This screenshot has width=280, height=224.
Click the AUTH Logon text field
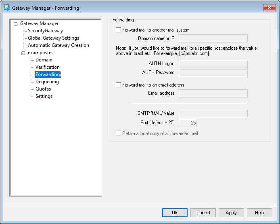tap(213, 63)
